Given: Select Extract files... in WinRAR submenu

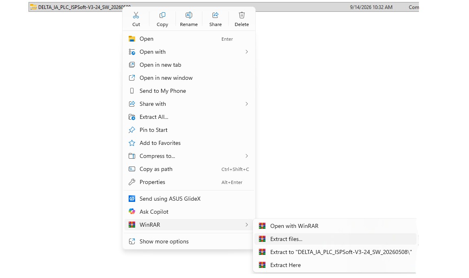Looking at the screenshot, I should pos(335,239).
